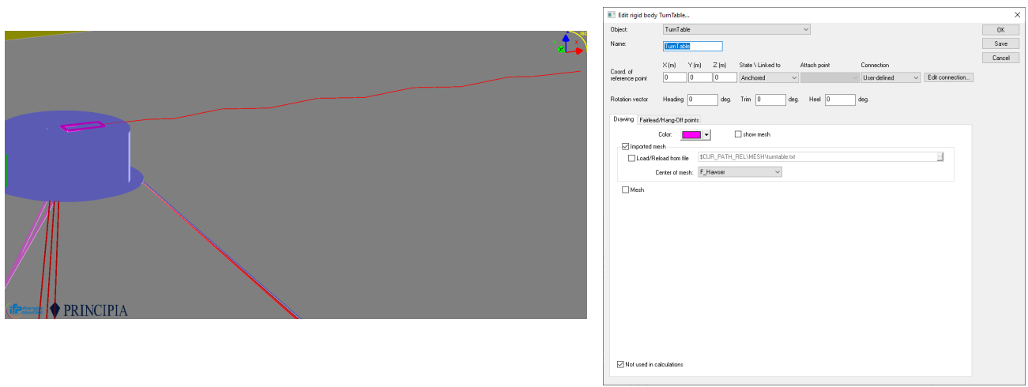Switch to the Fairlead/Hang-Off points tab

click(669, 120)
